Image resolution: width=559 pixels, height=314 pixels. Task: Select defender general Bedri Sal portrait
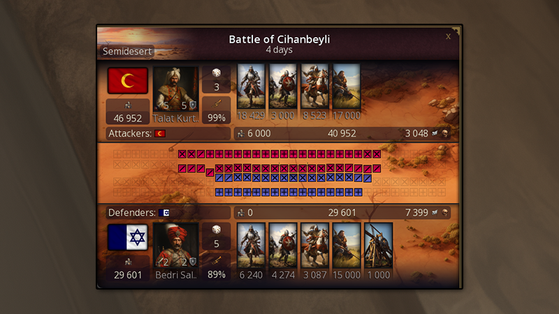(x=175, y=246)
